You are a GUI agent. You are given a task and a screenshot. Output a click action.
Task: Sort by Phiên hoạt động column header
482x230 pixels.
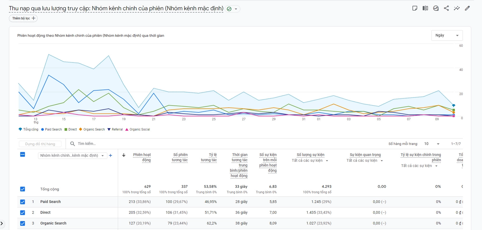pyautogui.click(x=142, y=157)
